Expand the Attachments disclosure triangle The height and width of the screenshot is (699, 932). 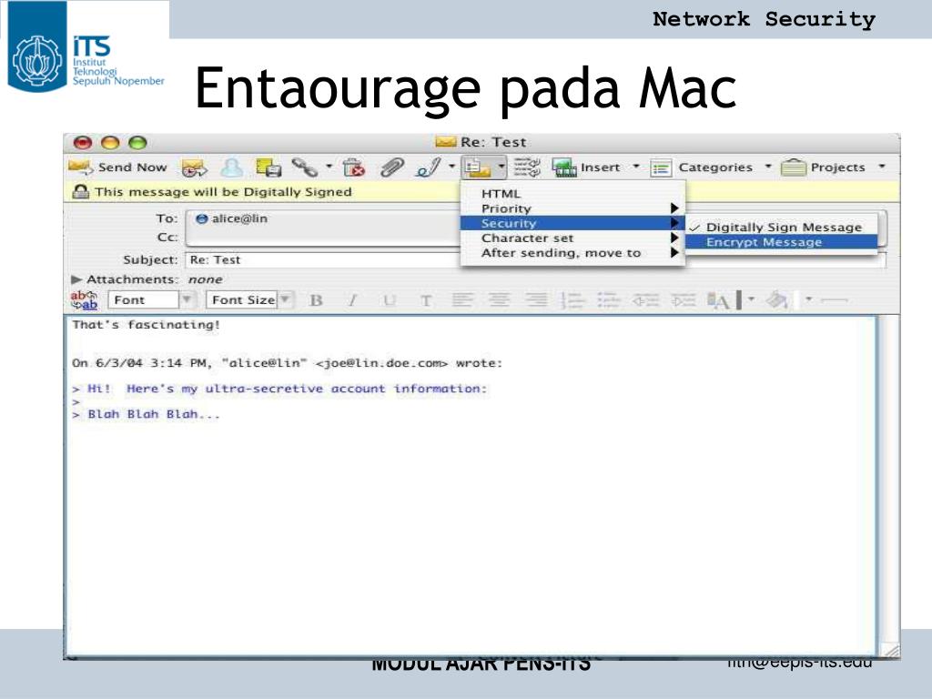(x=76, y=279)
